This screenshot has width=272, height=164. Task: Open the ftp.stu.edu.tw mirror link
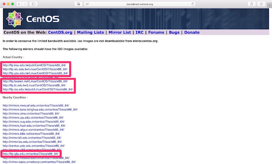coord(35,69)
